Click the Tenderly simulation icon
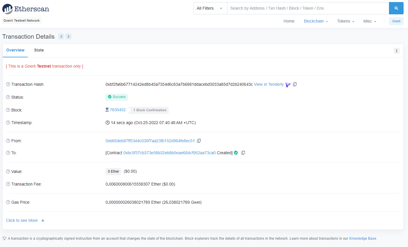 pos(288,84)
